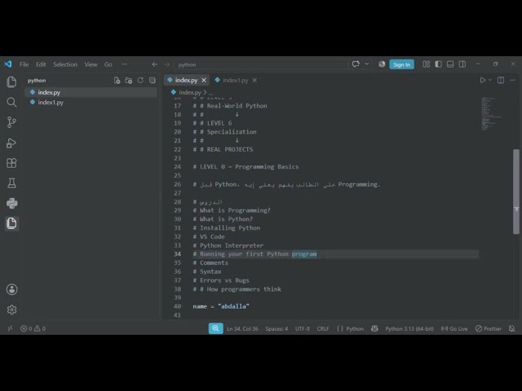Open the Go menu

pyautogui.click(x=108, y=64)
